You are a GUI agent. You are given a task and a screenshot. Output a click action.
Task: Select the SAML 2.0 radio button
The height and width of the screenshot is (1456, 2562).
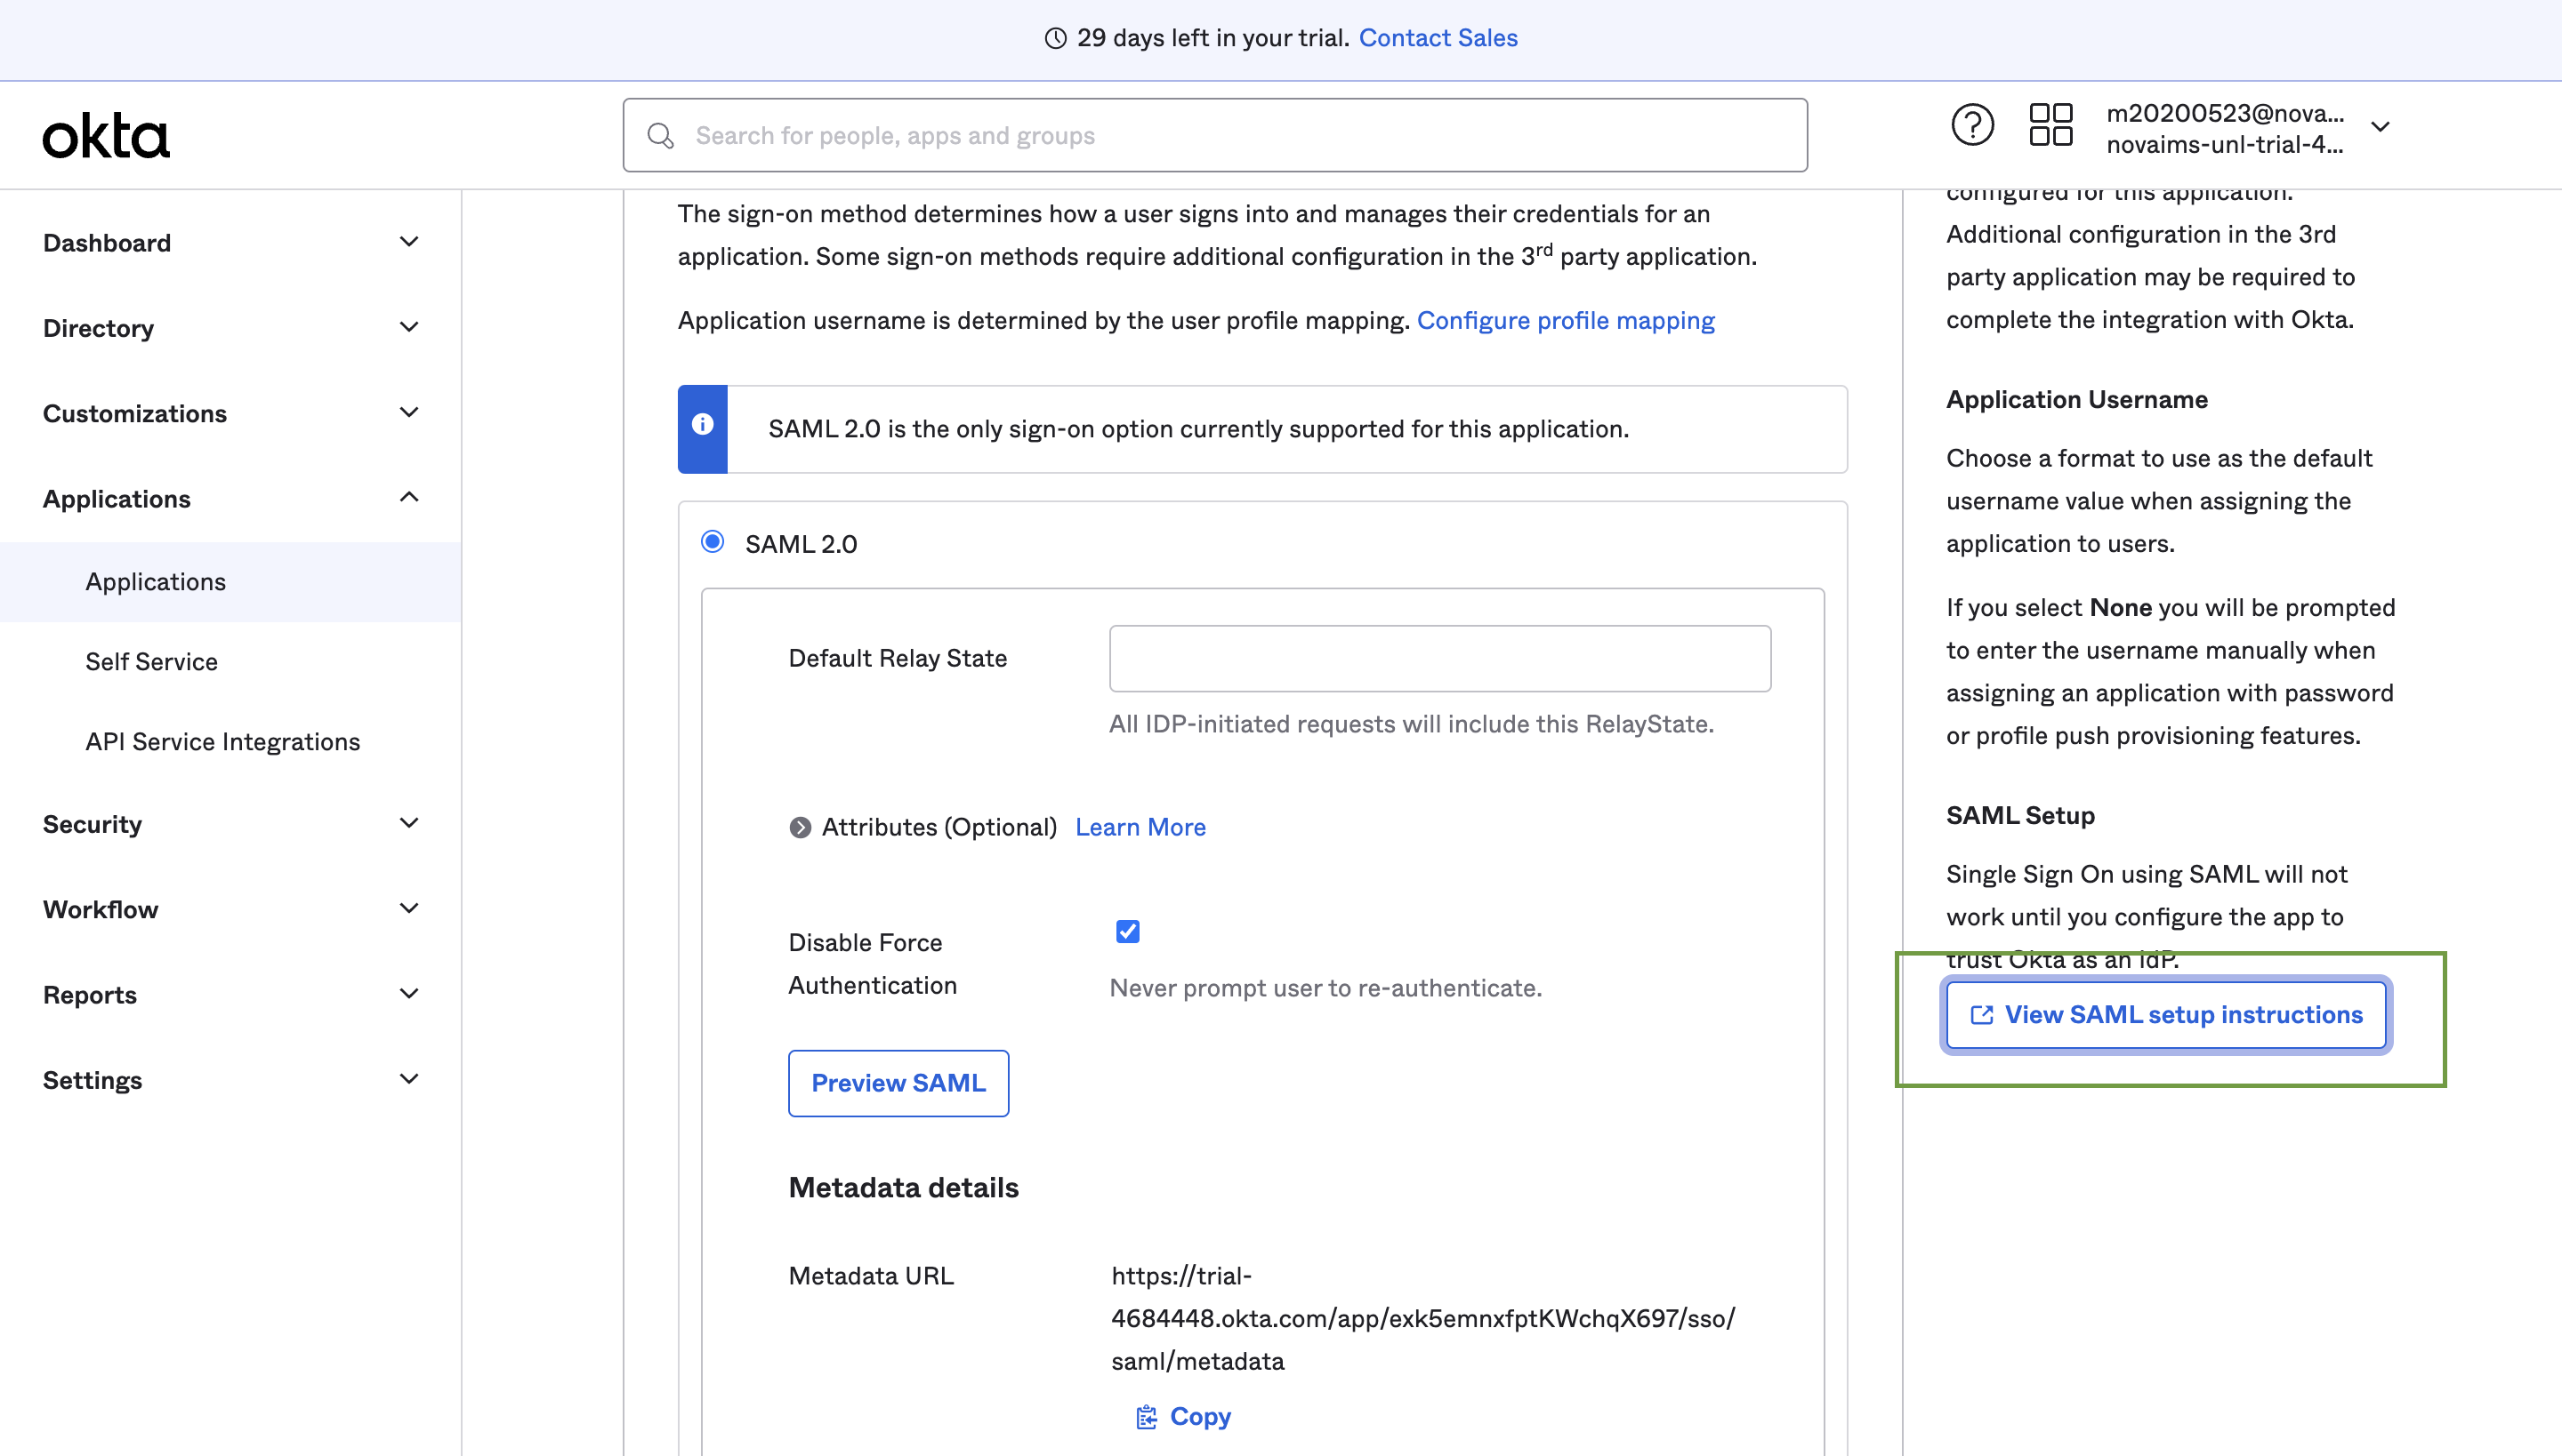coord(713,542)
